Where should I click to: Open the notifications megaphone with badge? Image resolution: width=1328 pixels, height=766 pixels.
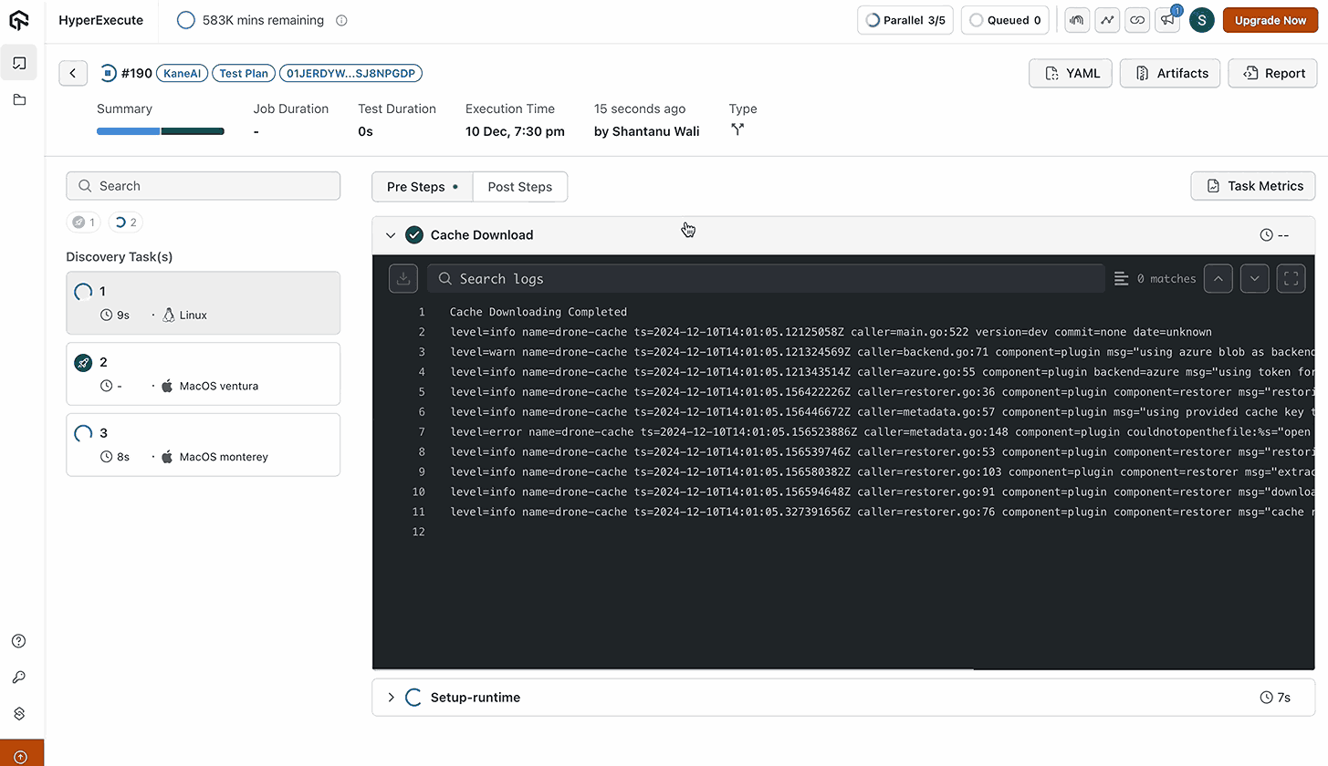[1167, 19]
